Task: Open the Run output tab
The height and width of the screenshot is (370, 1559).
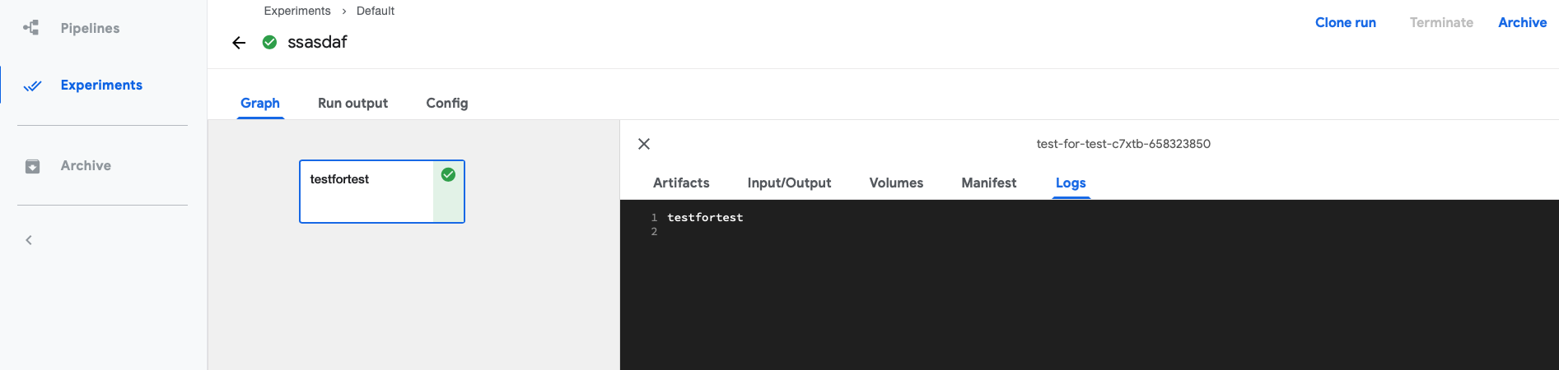Action: 352,103
